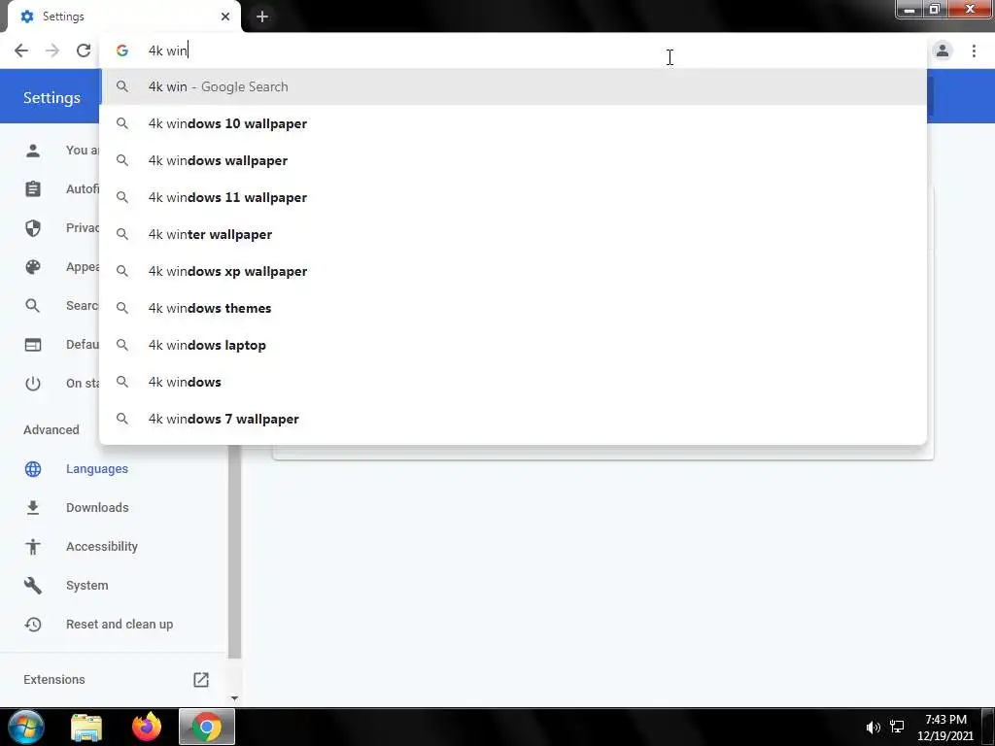Click the You and Google person icon
995x746 pixels.
click(33, 151)
